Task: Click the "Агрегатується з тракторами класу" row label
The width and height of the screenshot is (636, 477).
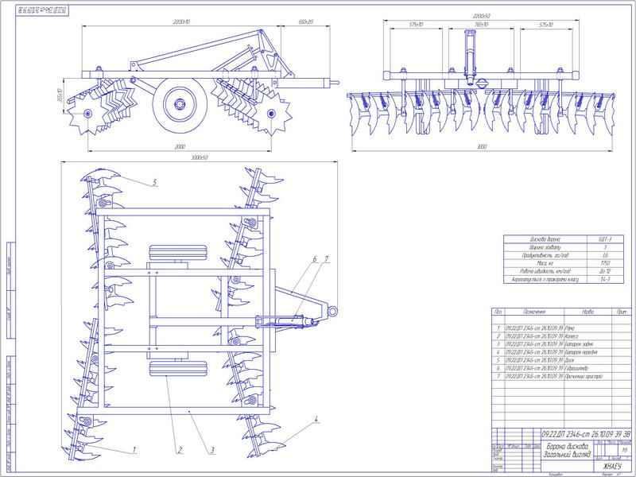Action: click(x=545, y=280)
